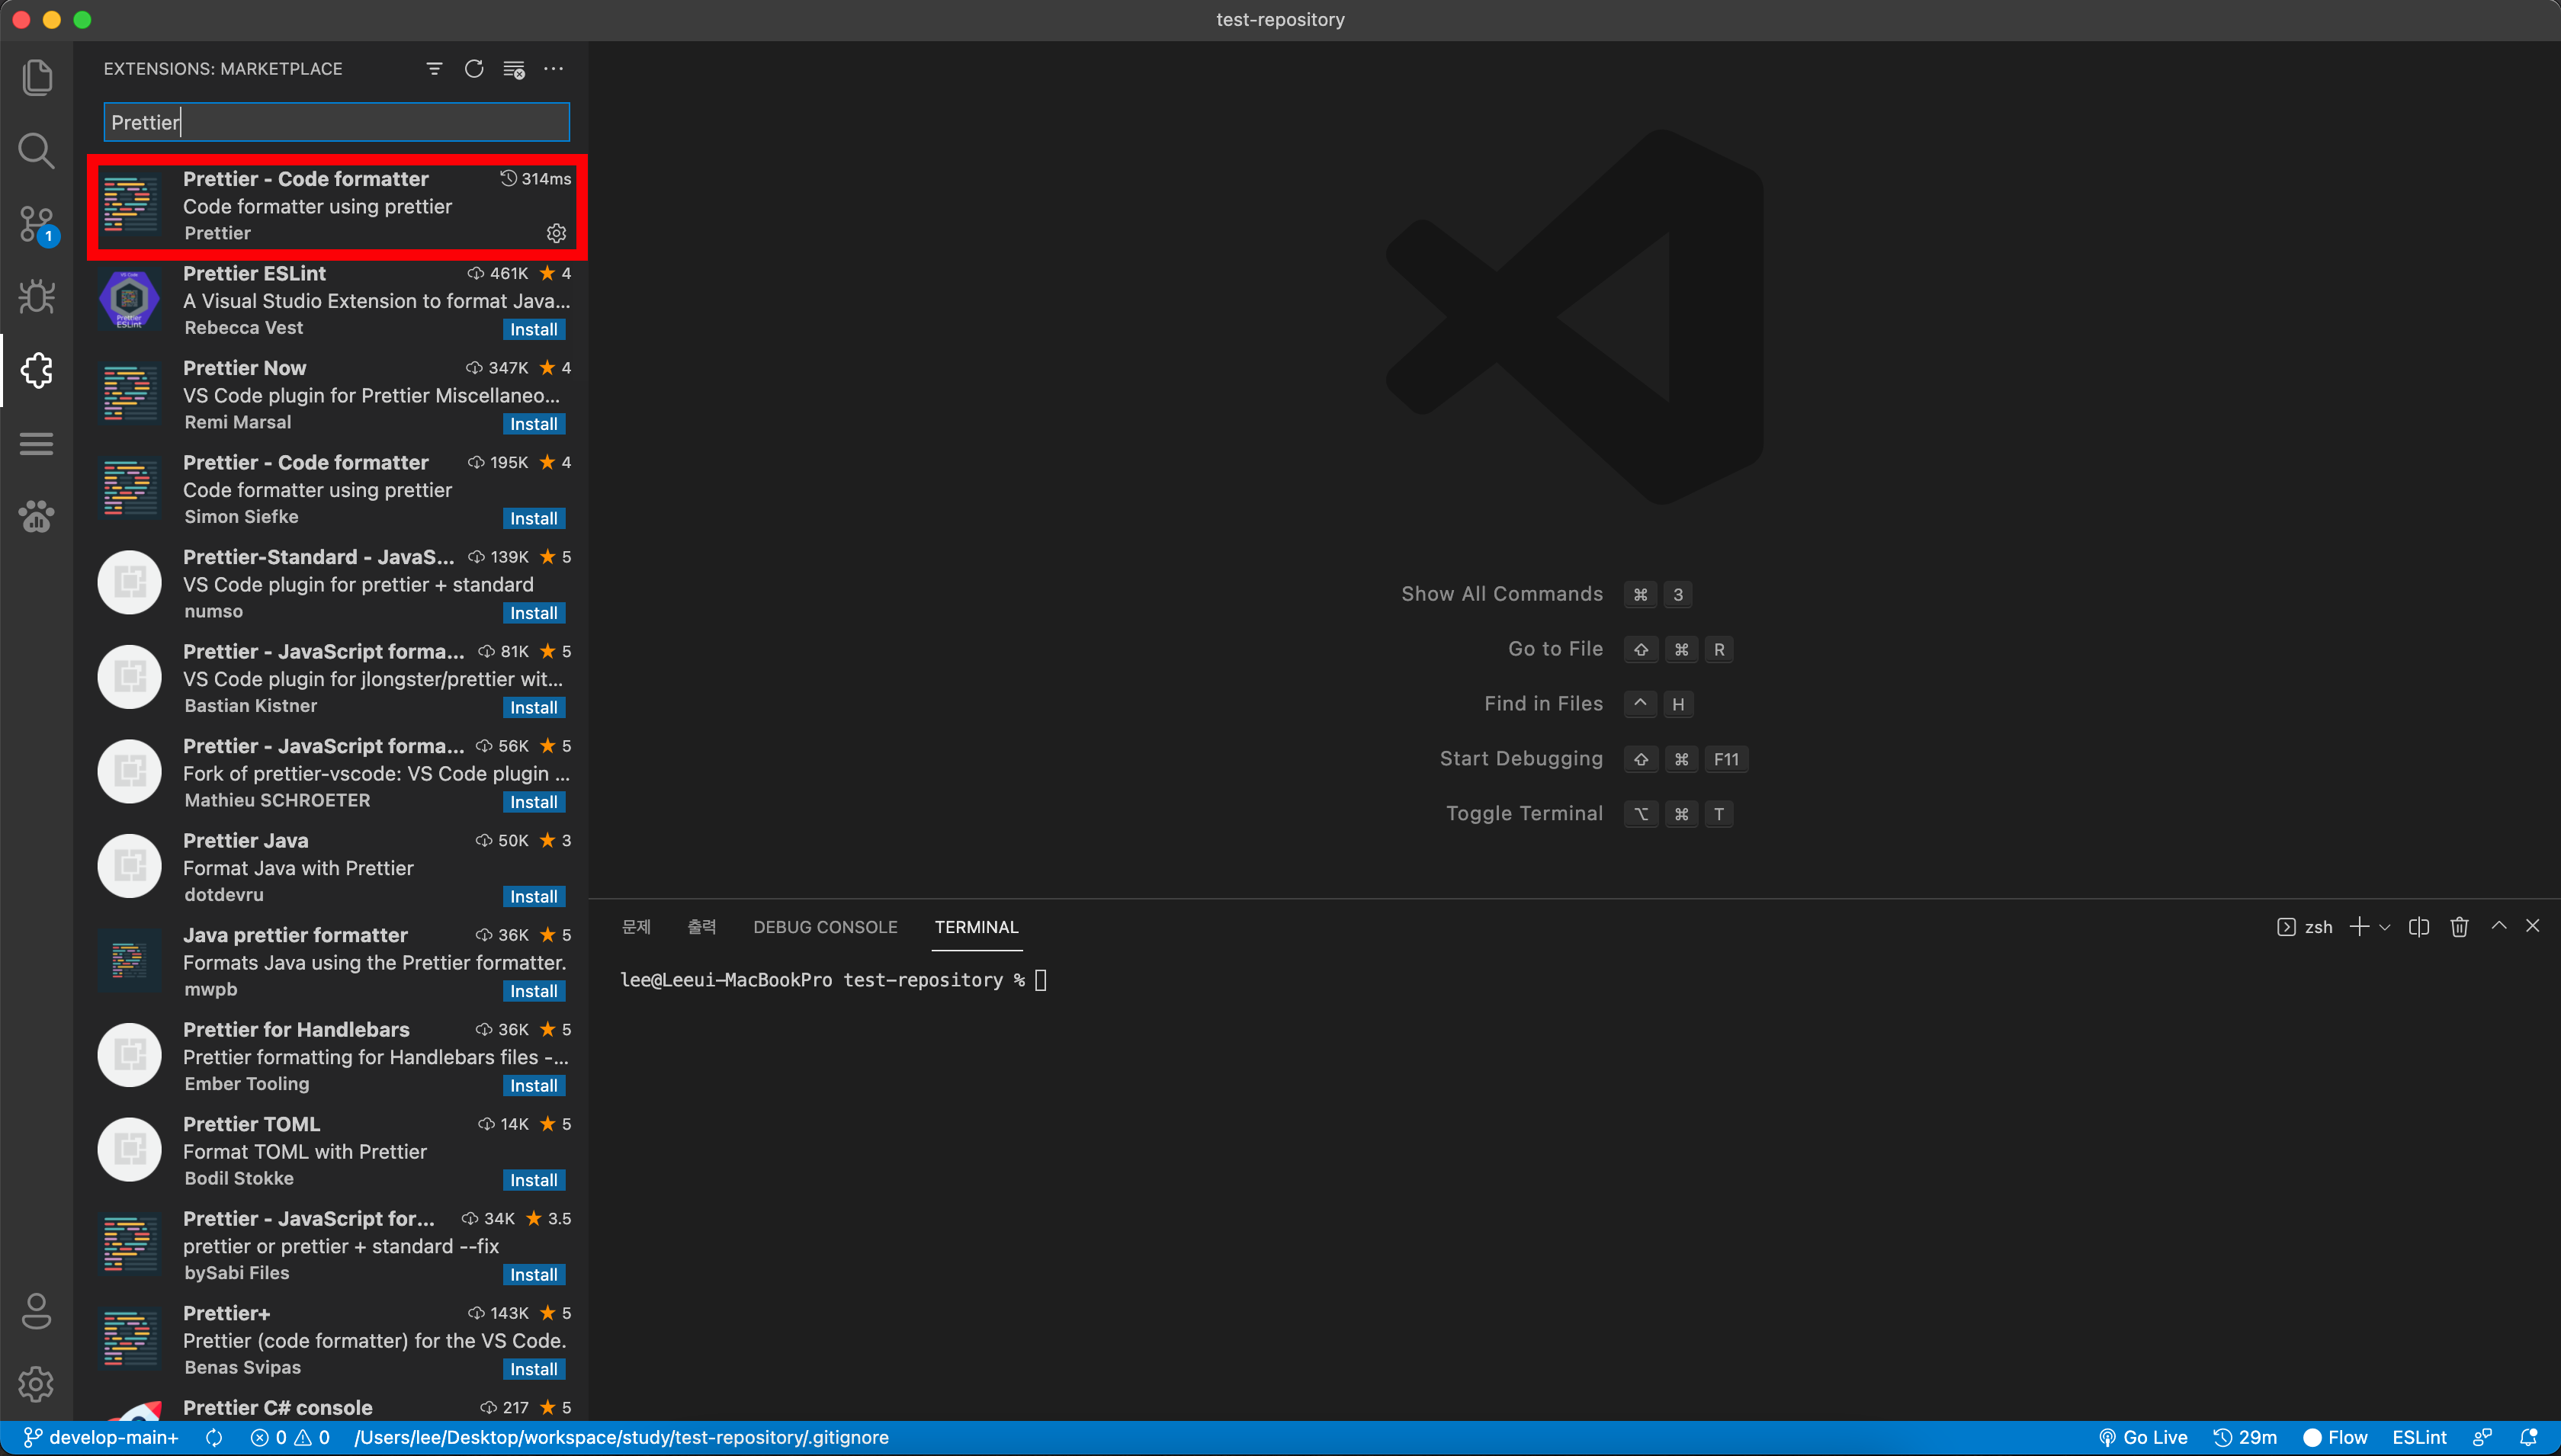
Task: Kill the terminal with trash icon
Action: tap(2459, 927)
